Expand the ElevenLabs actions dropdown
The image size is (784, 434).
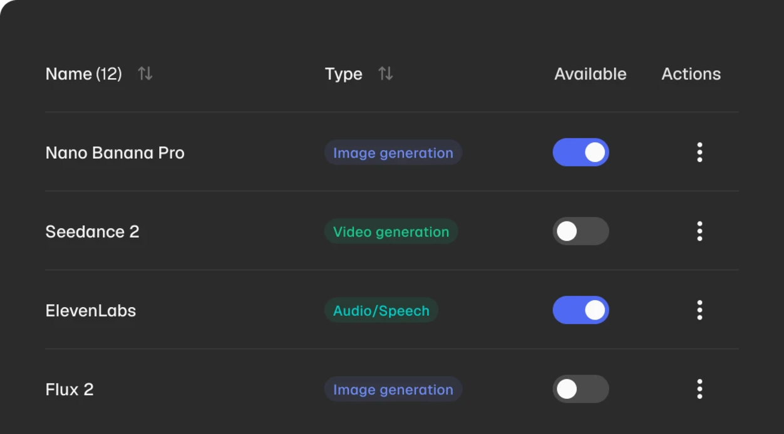[x=699, y=310]
